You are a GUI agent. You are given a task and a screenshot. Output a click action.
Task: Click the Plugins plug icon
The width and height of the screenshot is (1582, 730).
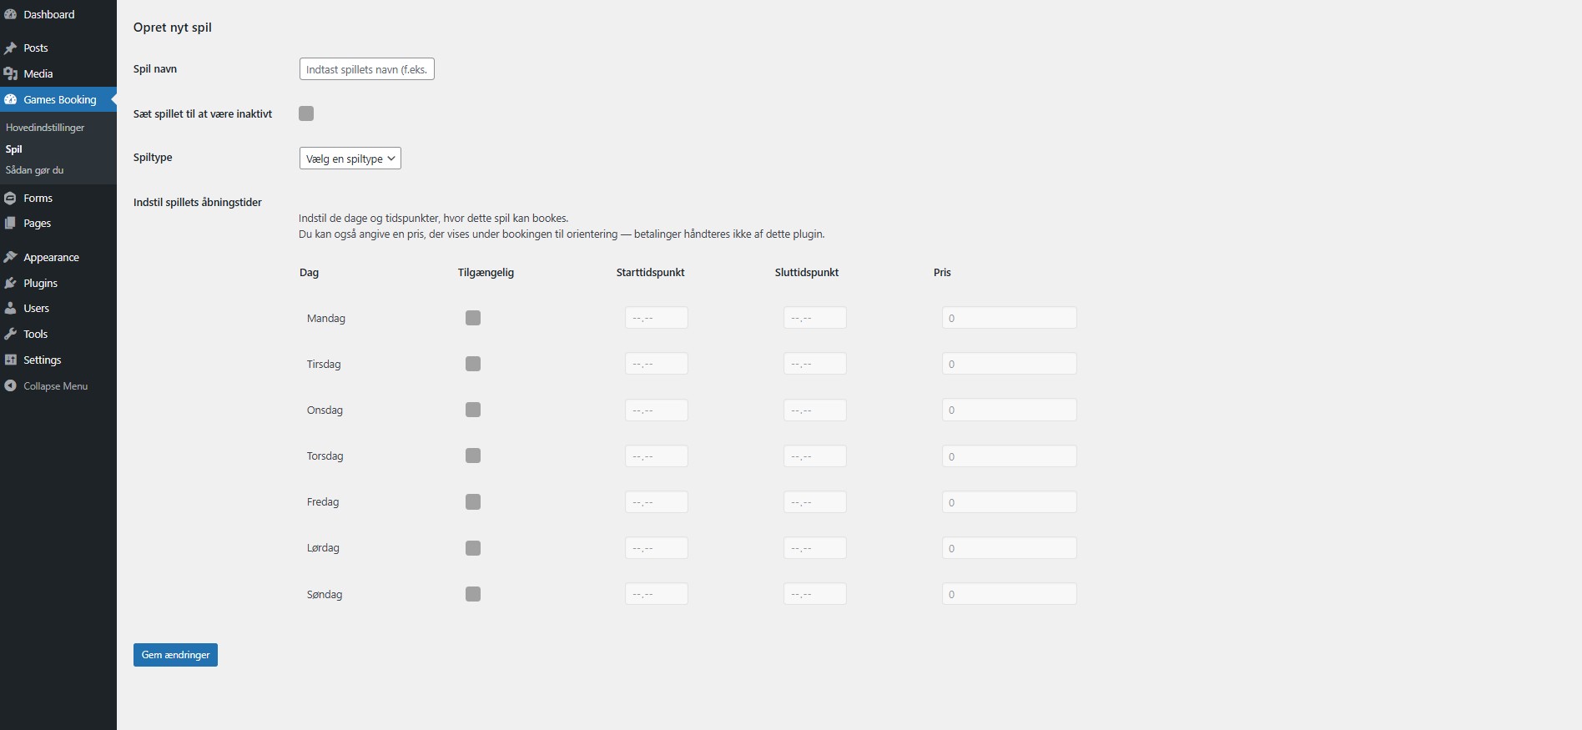[x=11, y=284]
